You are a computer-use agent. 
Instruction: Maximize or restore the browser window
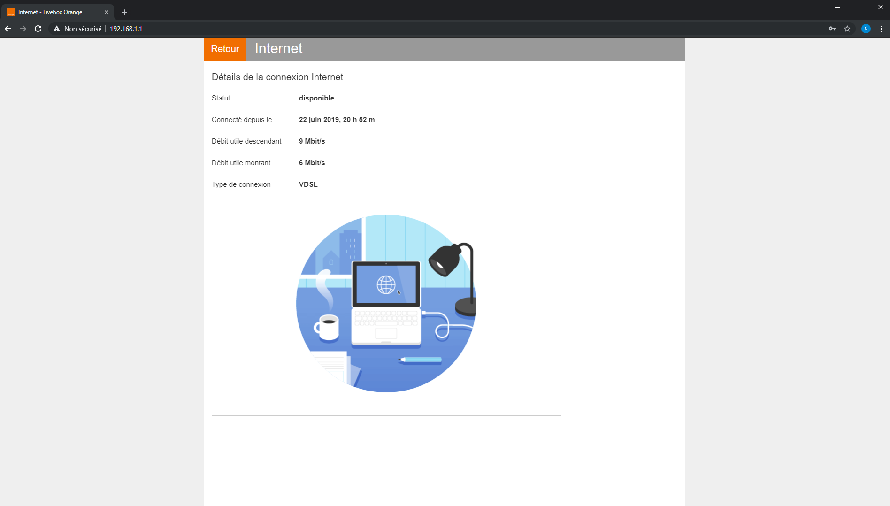859,7
